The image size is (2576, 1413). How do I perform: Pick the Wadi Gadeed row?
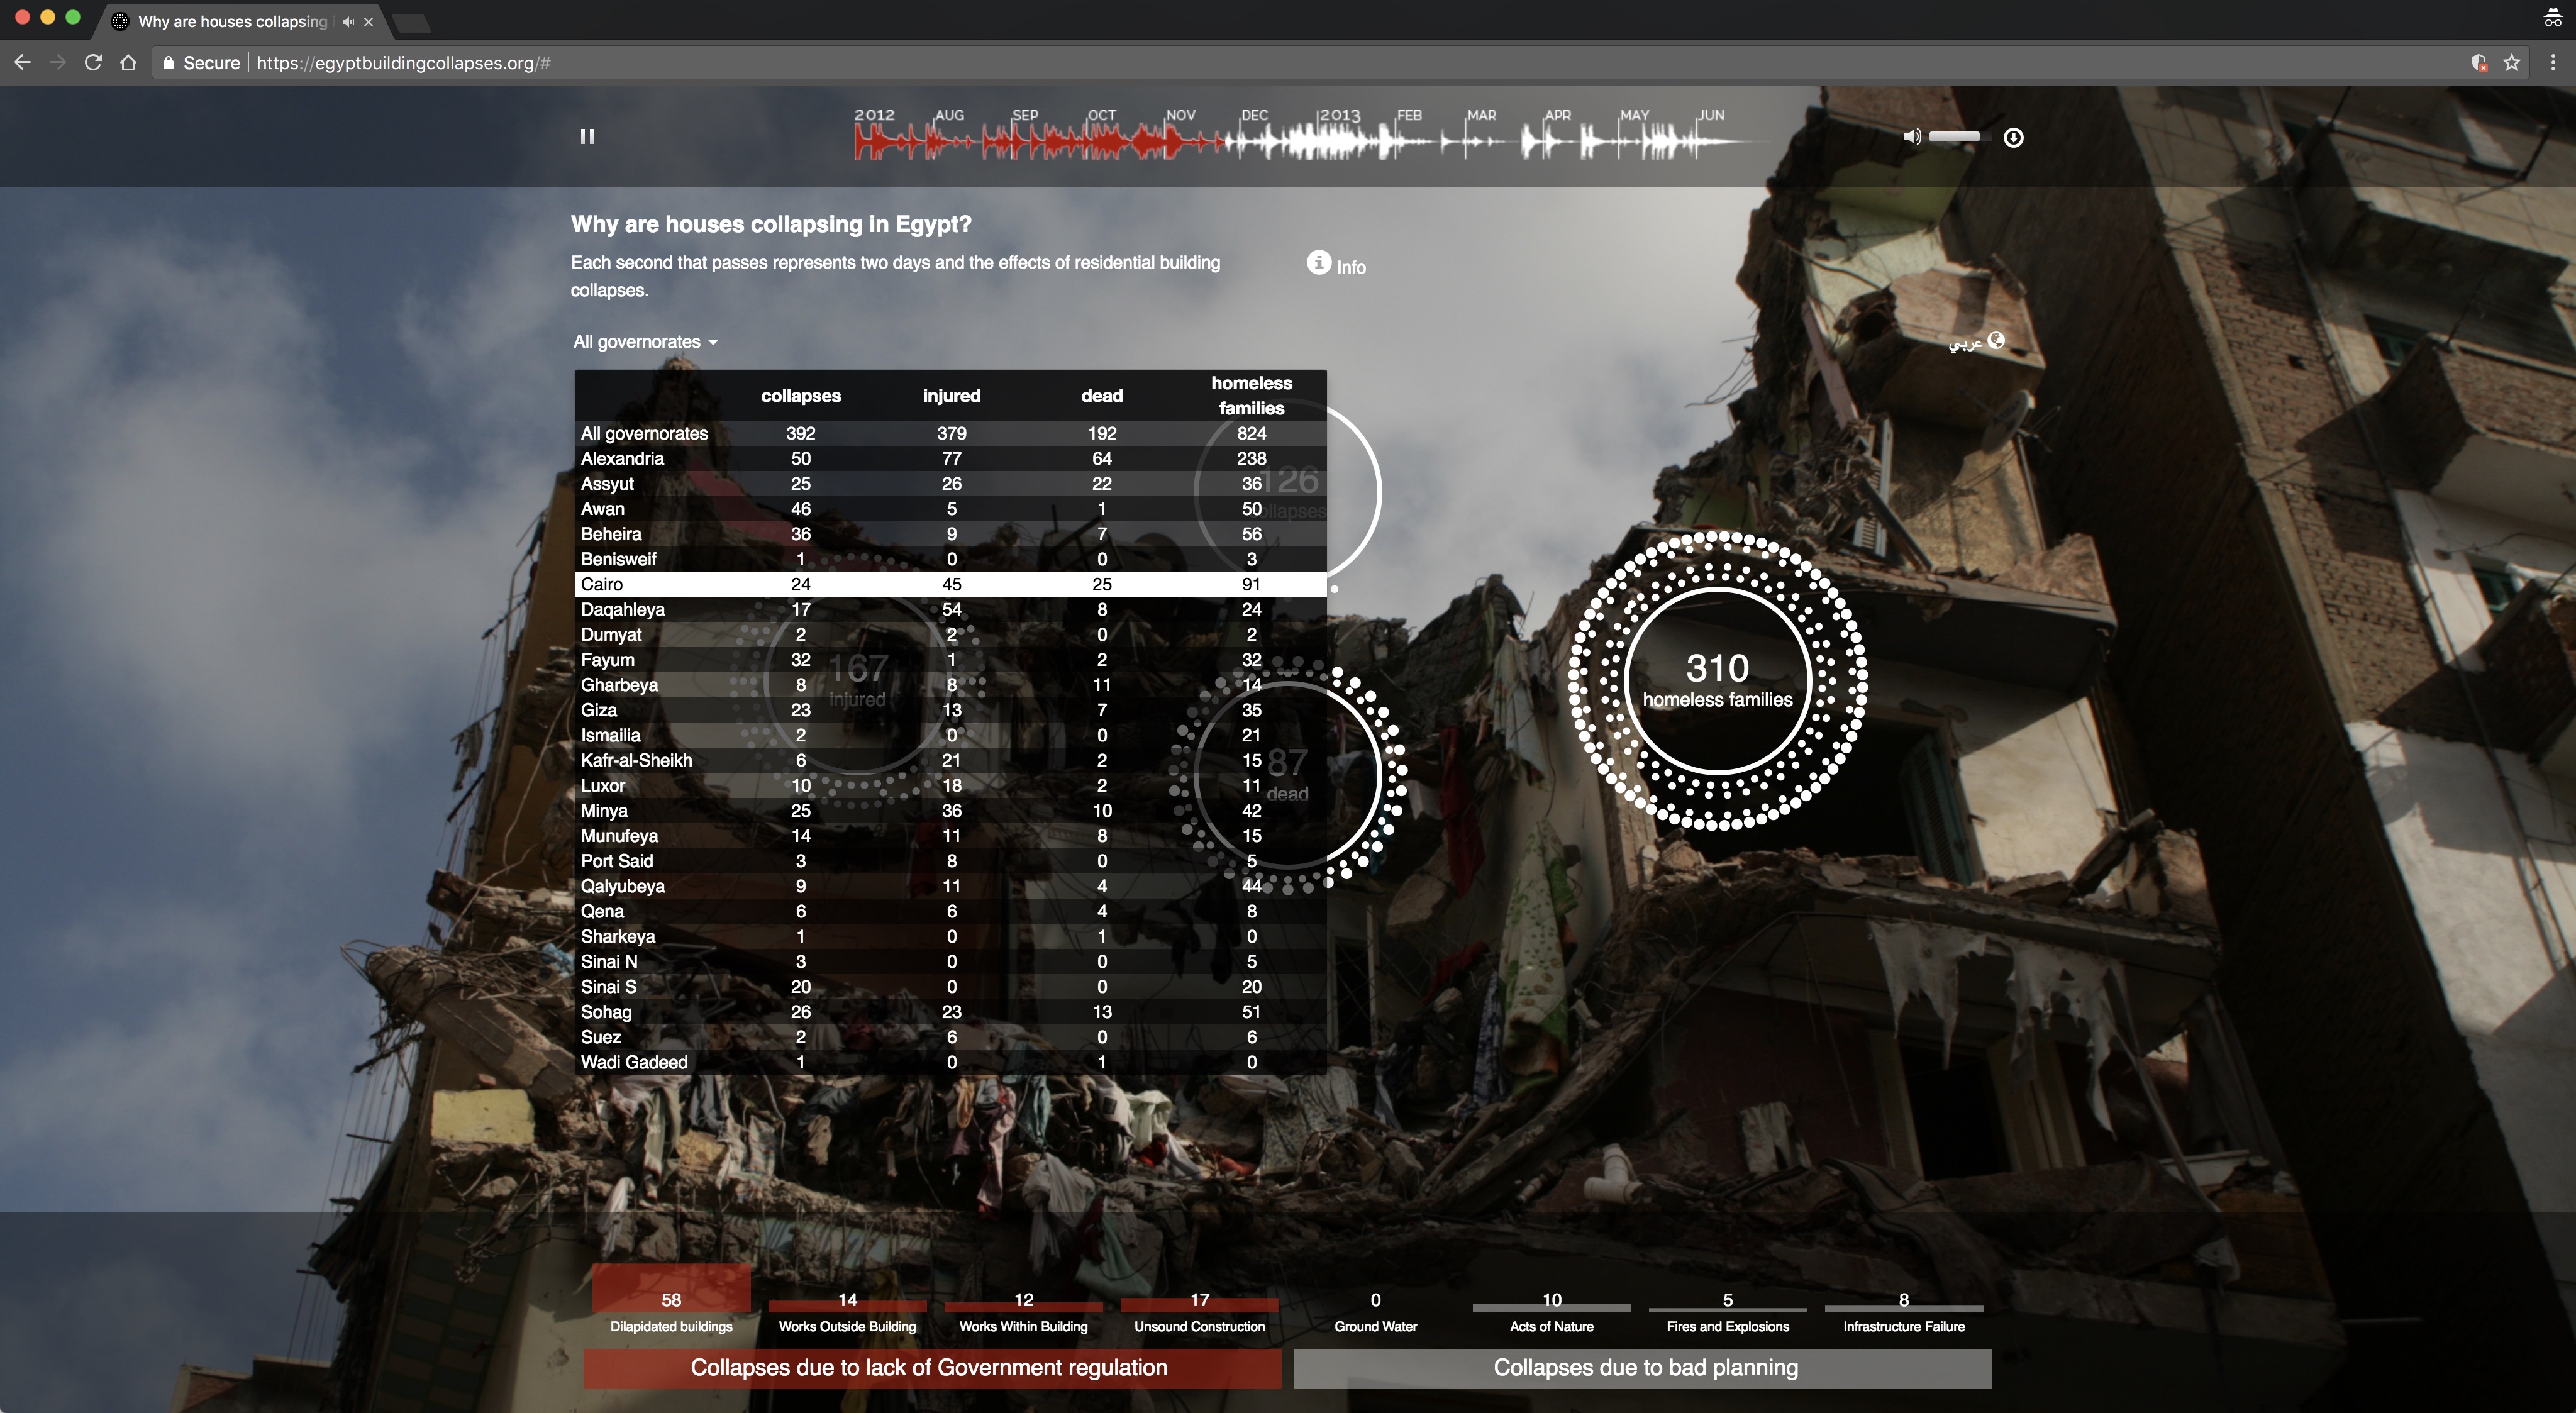coord(950,1062)
